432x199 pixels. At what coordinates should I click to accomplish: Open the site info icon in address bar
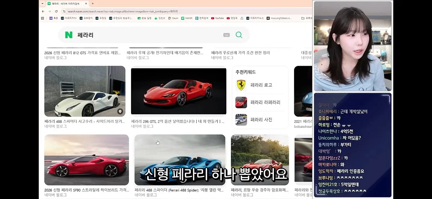pyautogui.click(x=64, y=11)
